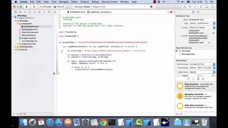Open the Issue navigator warning tab
The image size is (228, 128).
pyautogui.click(x=30, y=12)
